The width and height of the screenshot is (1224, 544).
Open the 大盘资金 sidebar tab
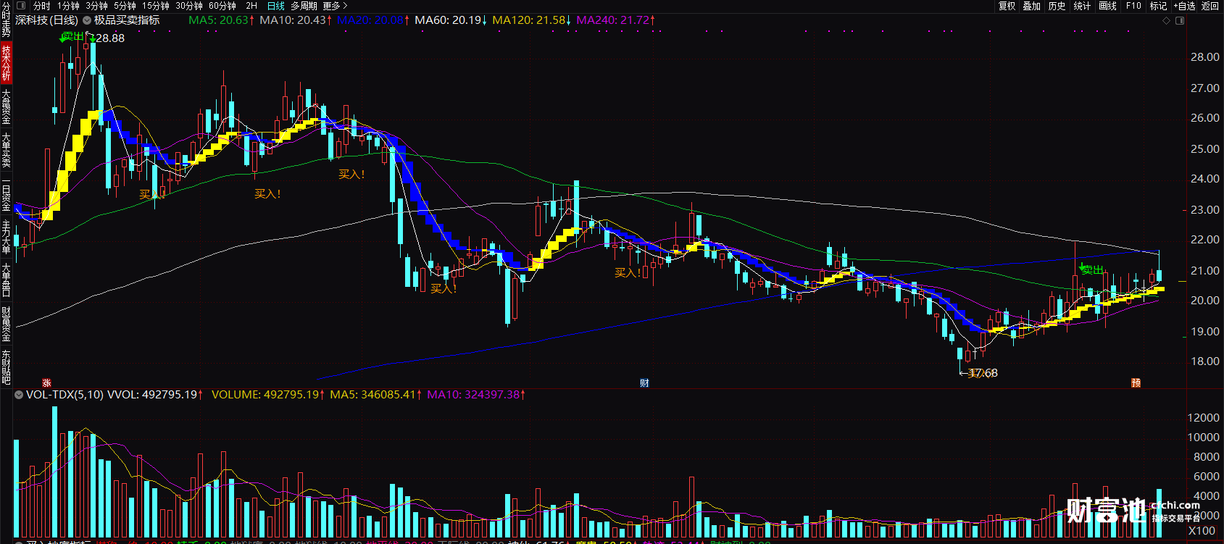[6, 106]
